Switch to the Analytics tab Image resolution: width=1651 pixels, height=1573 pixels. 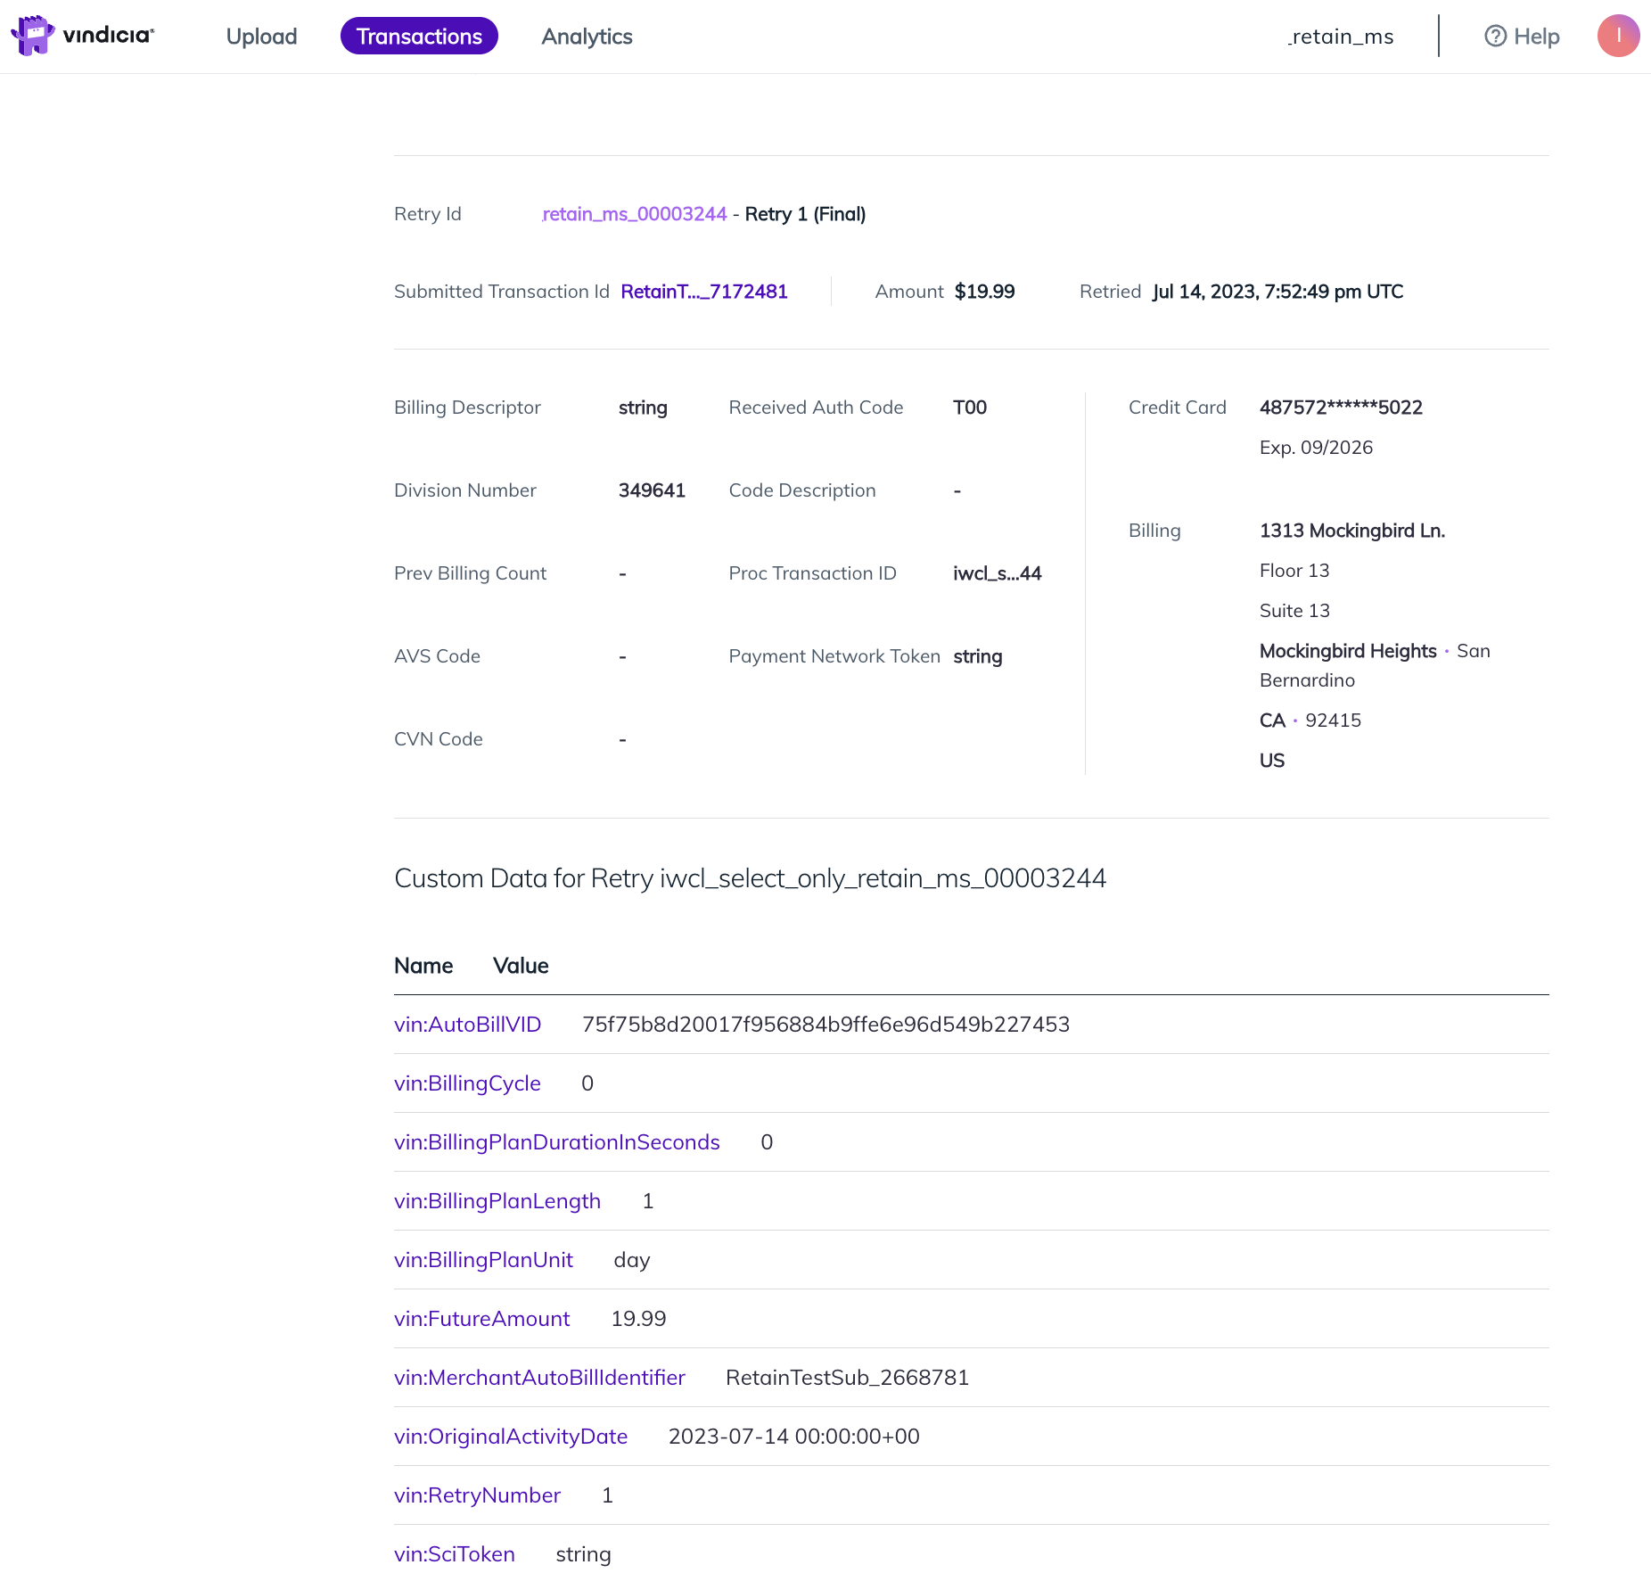[587, 37]
